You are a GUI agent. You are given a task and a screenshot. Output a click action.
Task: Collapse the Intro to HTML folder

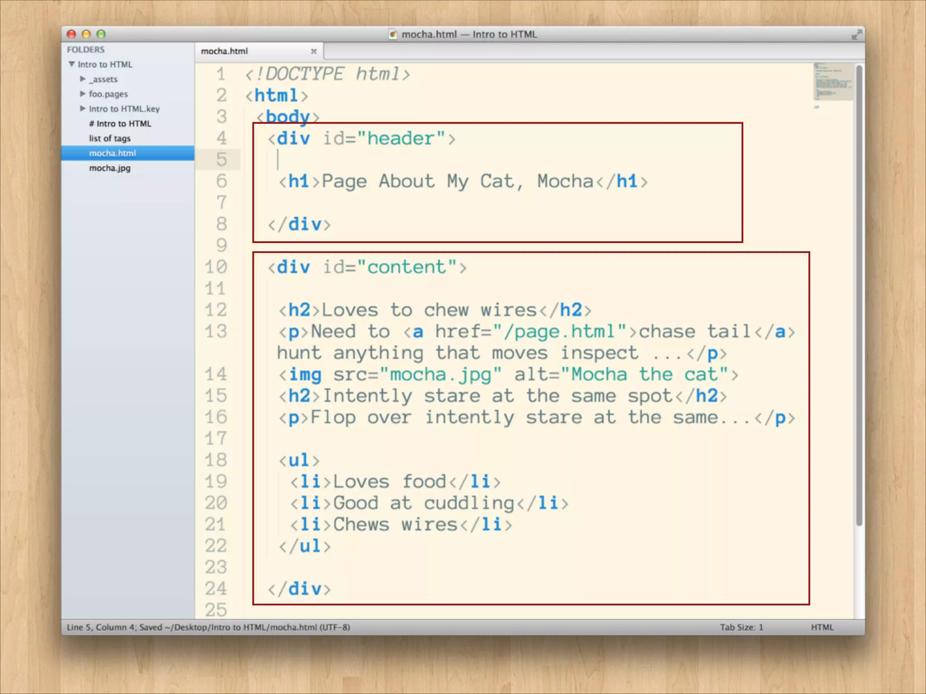[72, 64]
